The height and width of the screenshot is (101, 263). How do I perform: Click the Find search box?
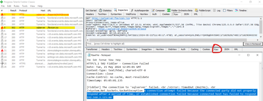point(164,44)
